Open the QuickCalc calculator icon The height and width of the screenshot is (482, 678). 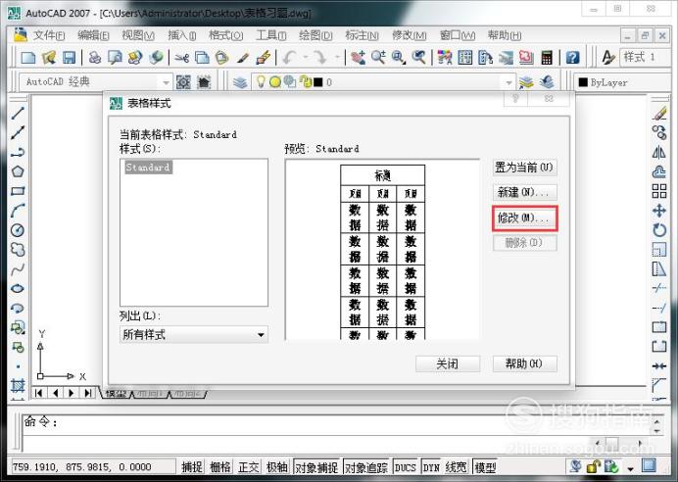547,57
